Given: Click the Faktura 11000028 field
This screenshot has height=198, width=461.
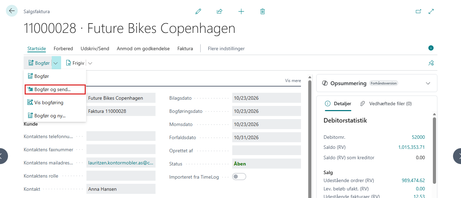Looking at the screenshot, I should [121, 111].
